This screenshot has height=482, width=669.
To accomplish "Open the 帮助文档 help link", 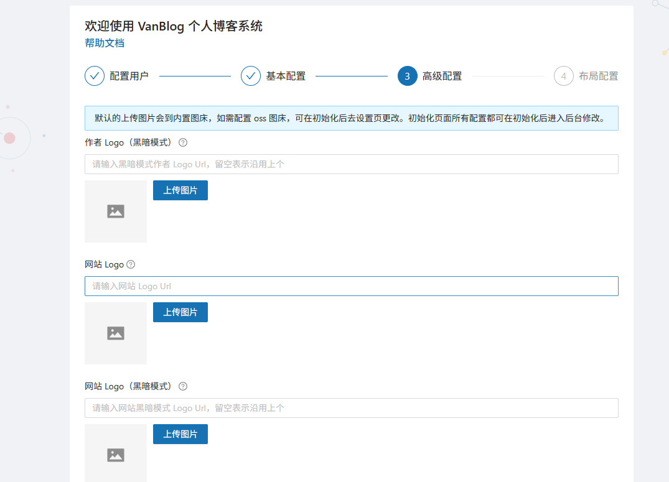I will tap(105, 43).
